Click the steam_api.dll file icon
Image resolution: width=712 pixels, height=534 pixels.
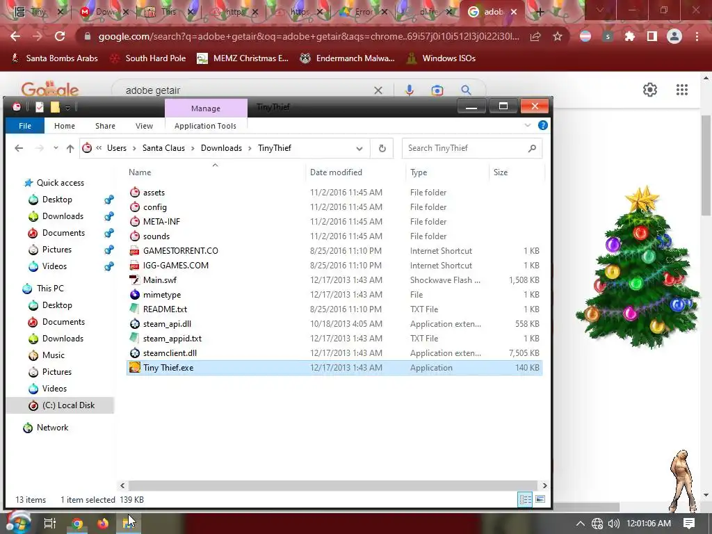[x=134, y=324]
